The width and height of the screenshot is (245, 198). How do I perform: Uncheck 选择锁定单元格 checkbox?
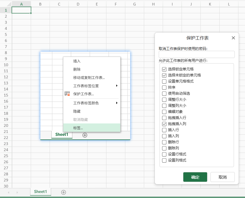tap(164, 69)
